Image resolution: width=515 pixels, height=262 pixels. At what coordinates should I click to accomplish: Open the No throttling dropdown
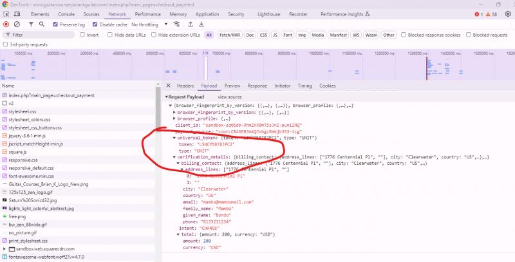click(149, 24)
